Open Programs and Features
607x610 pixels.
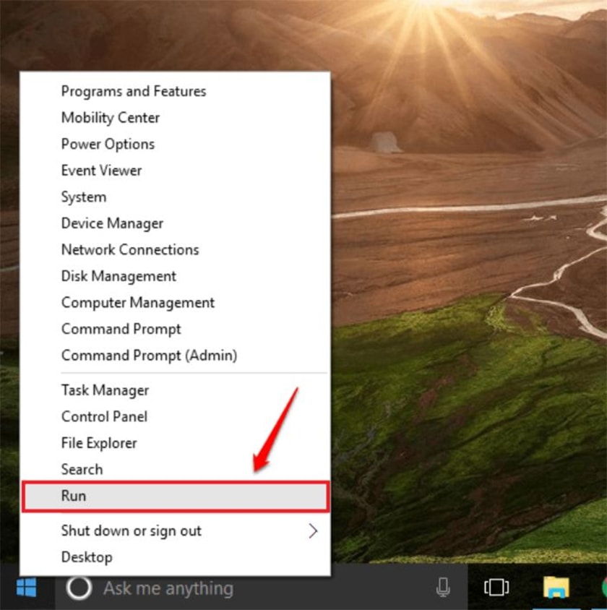[134, 91]
